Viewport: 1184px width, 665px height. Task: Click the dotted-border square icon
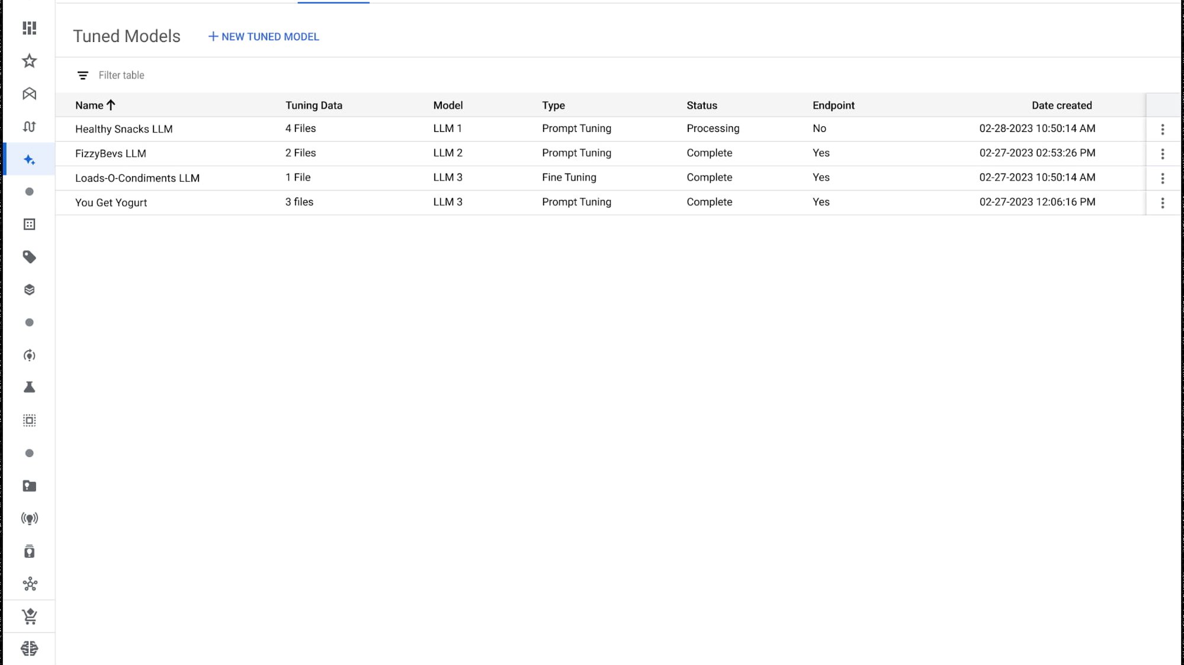(x=29, y=420)
